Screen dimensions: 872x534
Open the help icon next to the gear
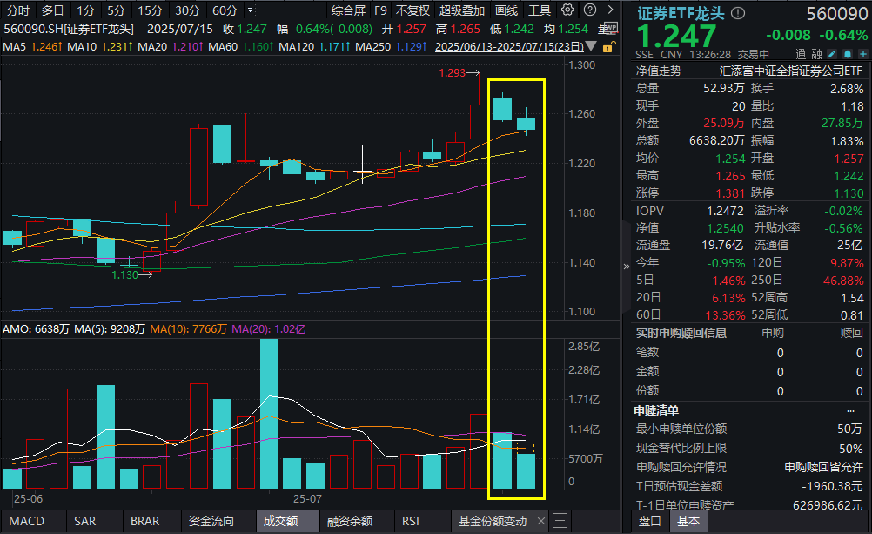(592, 10)
